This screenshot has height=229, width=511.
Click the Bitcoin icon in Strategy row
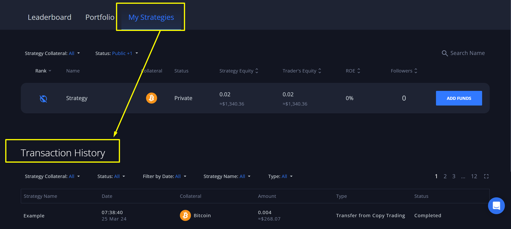coord(152,99)
